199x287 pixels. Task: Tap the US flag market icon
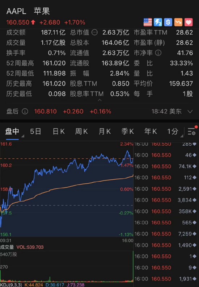148,22
